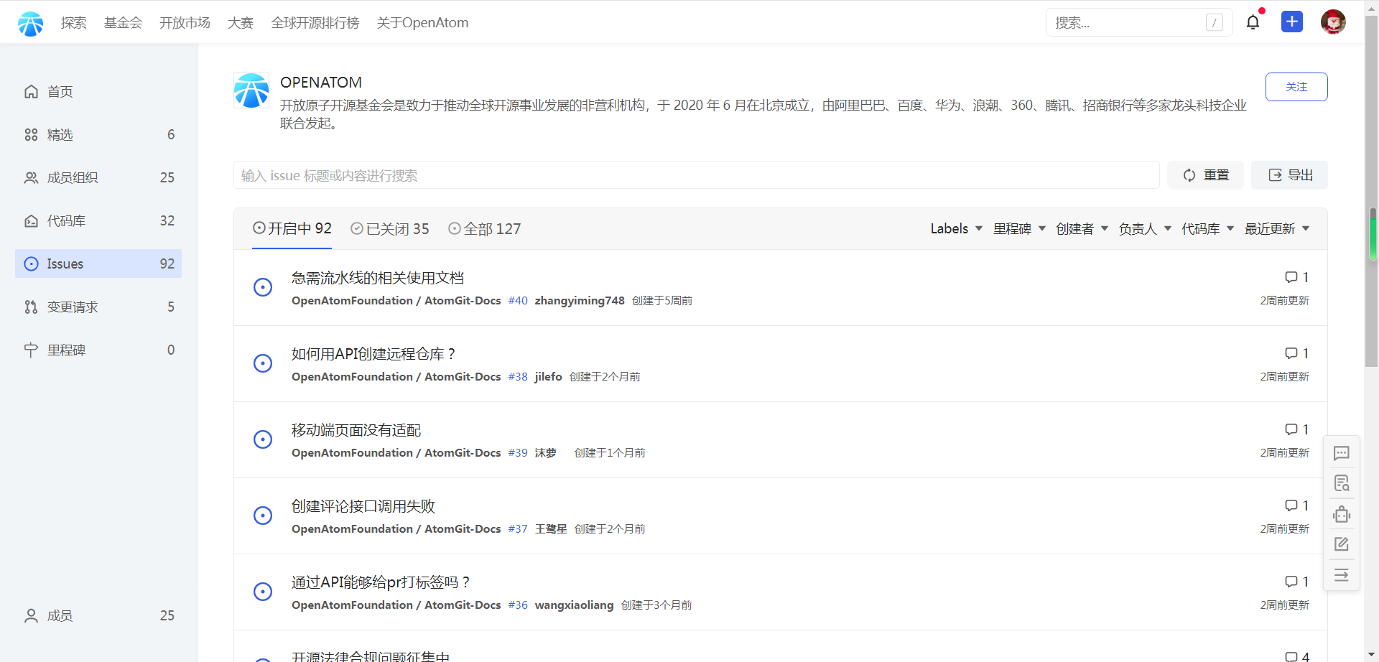Click the 成员组织 people icon

[31, 177]
